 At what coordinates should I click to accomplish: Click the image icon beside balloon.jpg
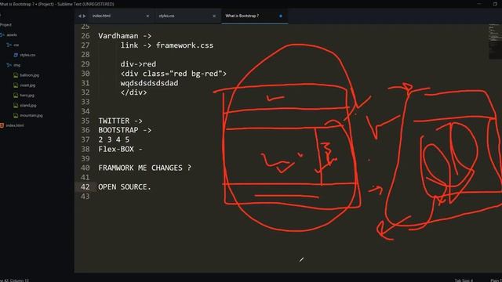[x=16, y=75]
